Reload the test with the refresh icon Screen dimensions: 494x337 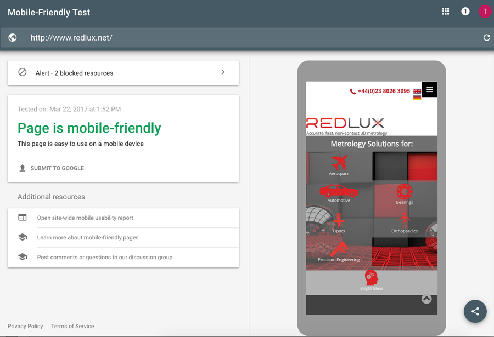click(487, 38)
